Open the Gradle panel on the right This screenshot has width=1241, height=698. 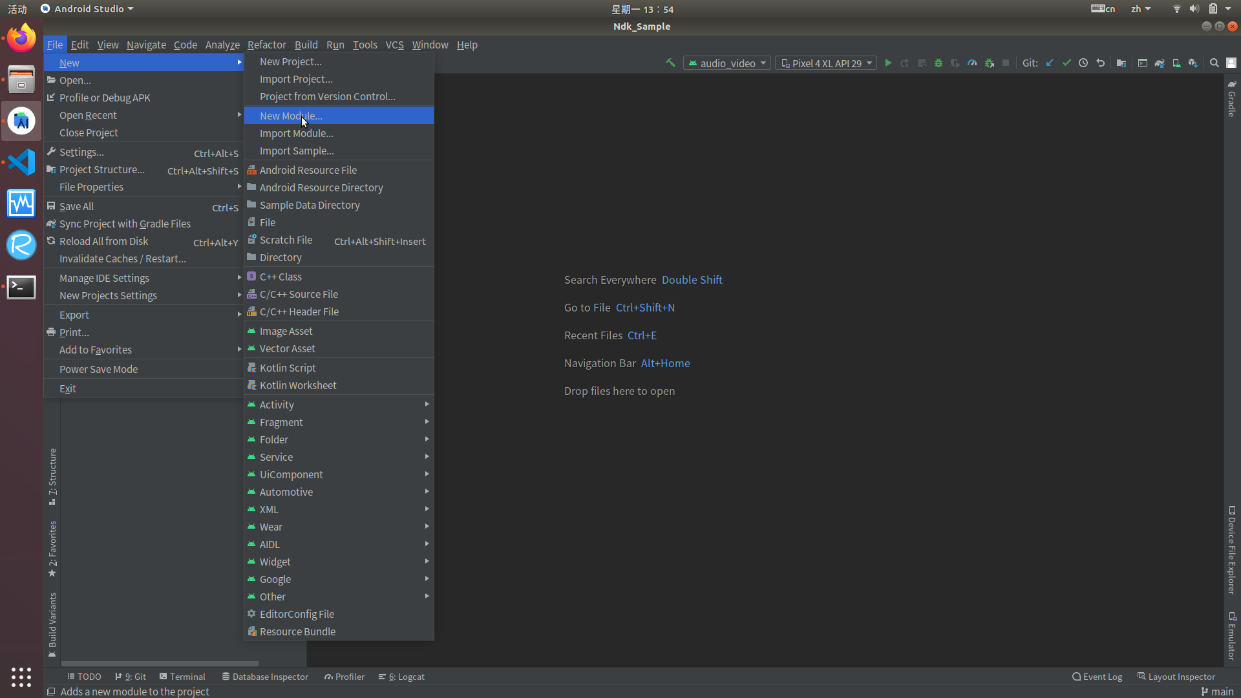point(1232,103)
